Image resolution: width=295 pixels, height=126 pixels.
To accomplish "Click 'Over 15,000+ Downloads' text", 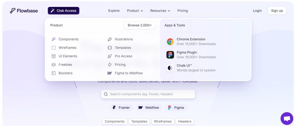I will point(196,44).
